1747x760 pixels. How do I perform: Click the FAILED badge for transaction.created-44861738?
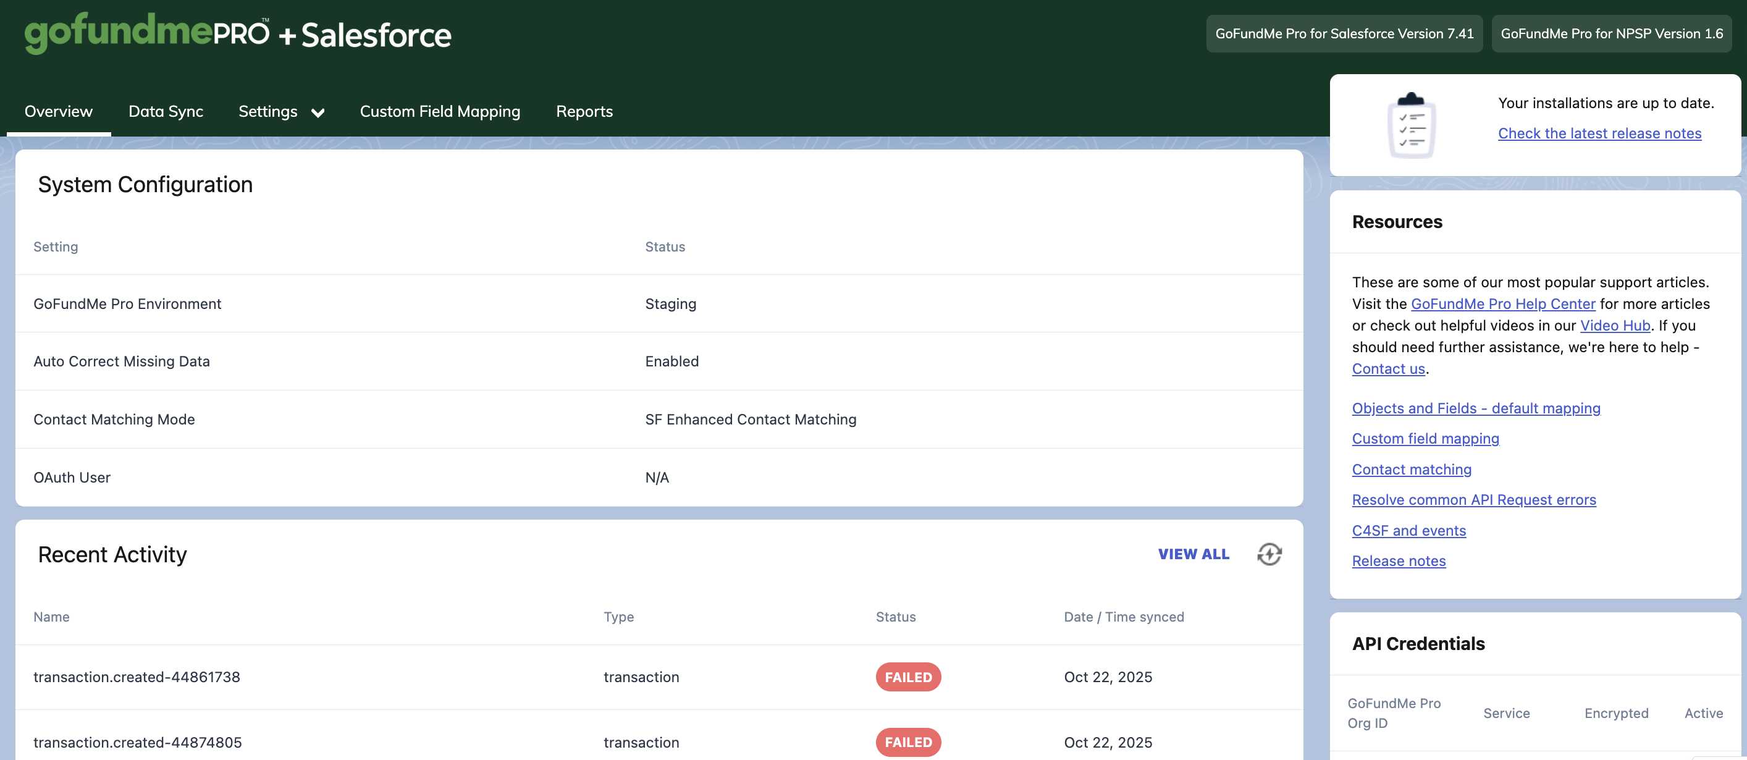pyautogui.click(x=908, y=677)
